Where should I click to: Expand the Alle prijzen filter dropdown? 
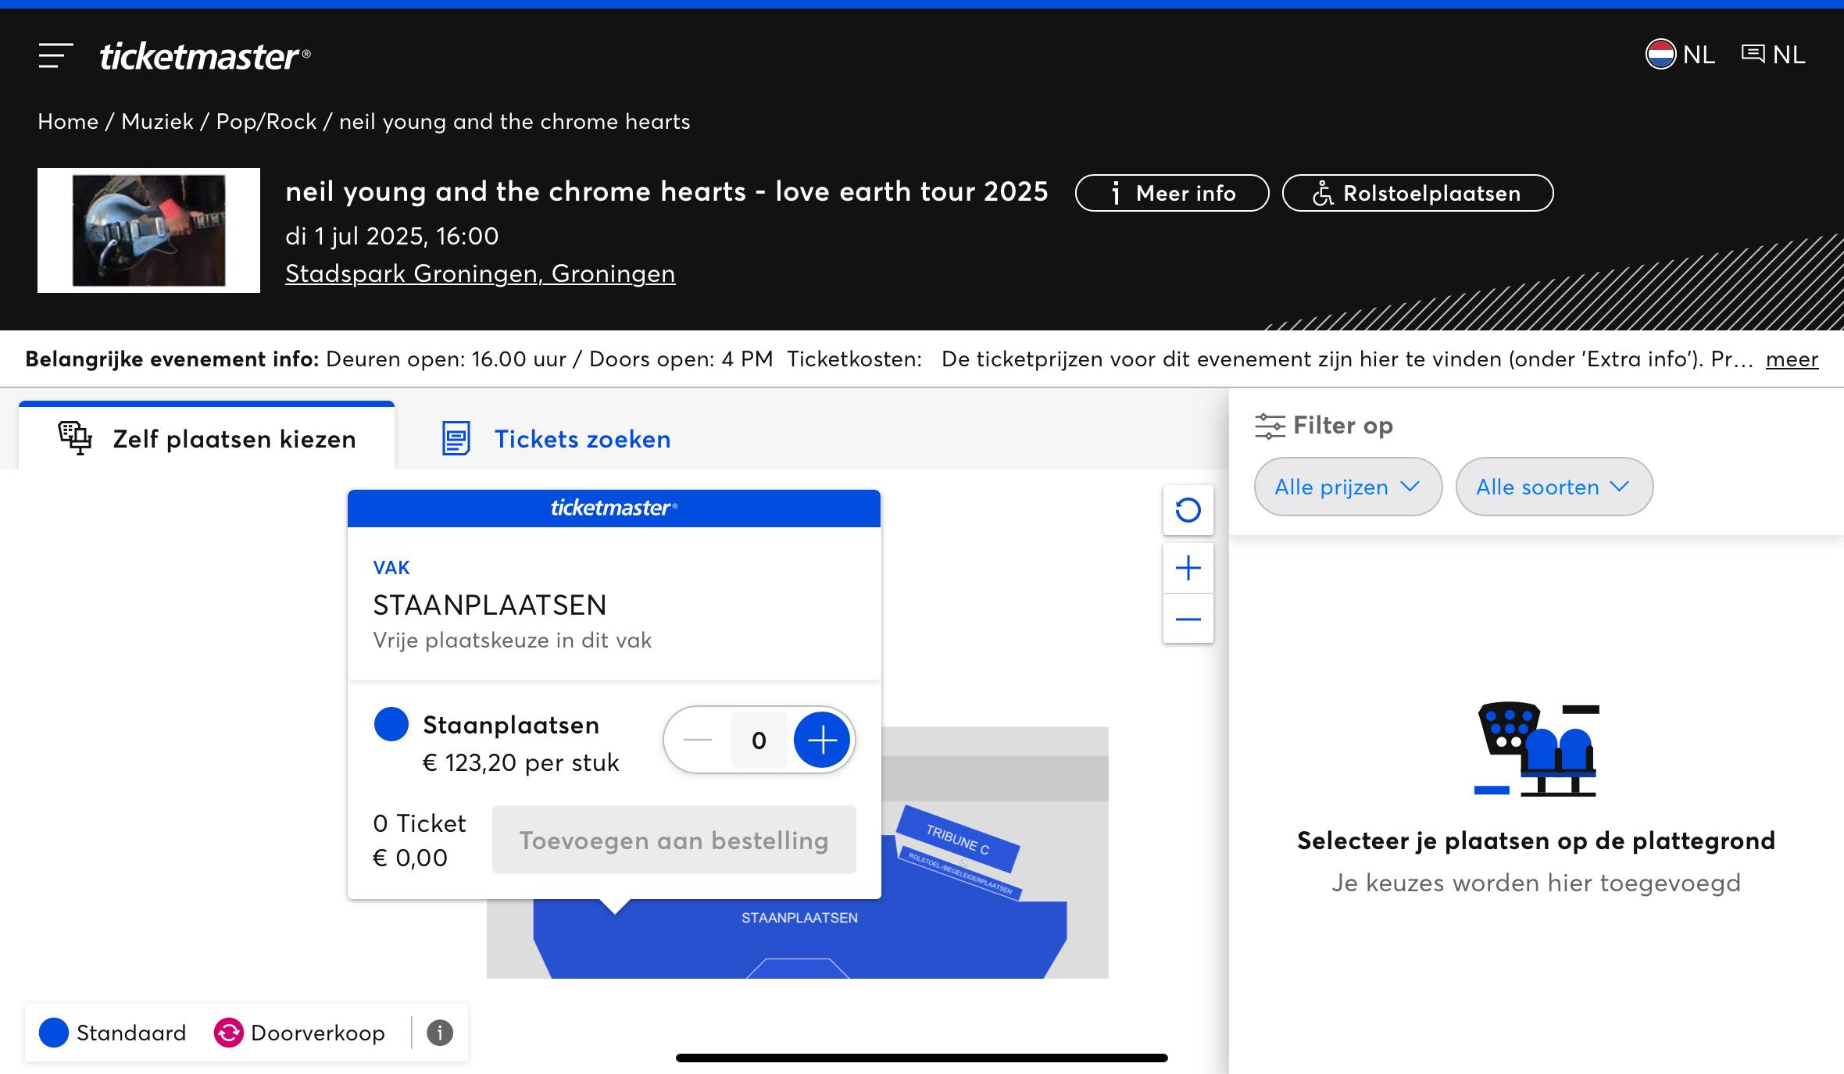1347,487
